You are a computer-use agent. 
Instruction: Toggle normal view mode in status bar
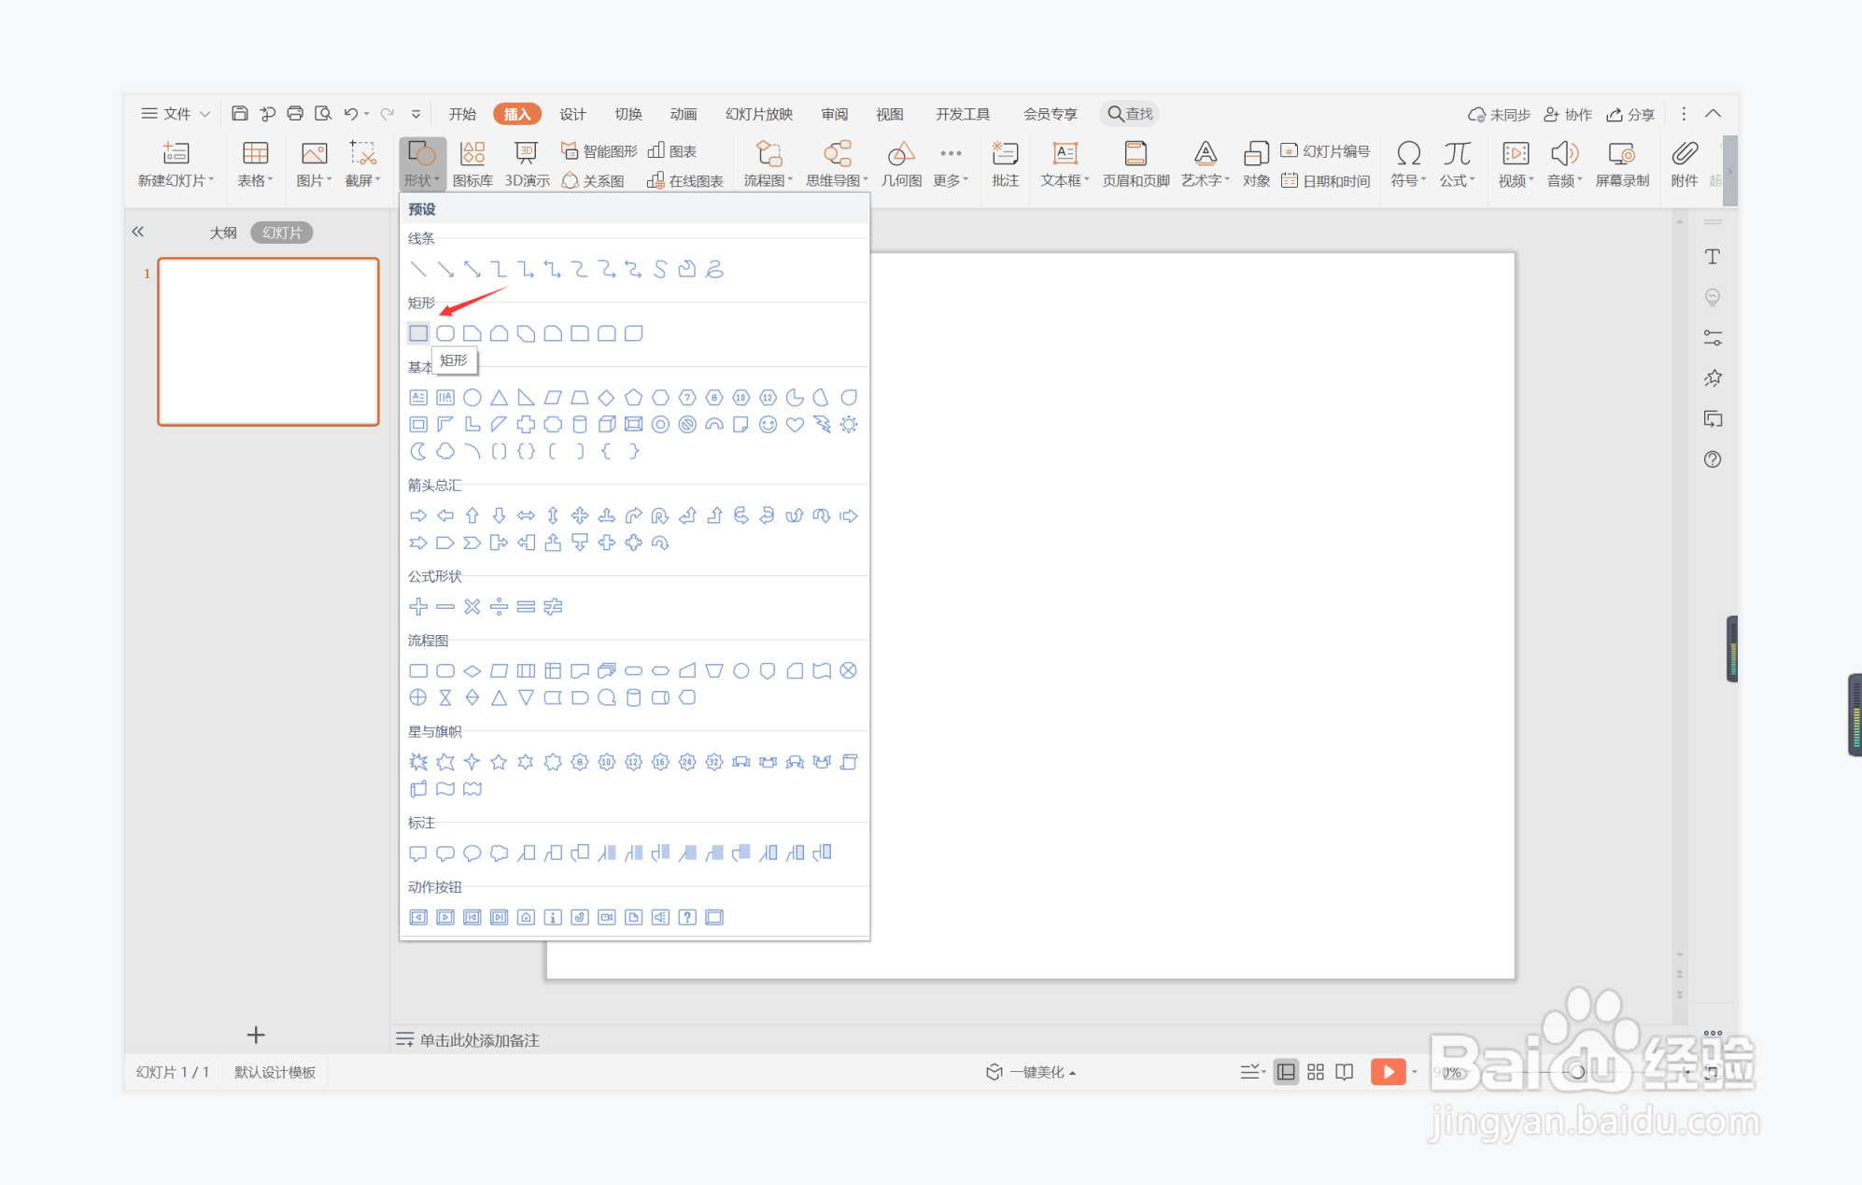[1286, 1072]
